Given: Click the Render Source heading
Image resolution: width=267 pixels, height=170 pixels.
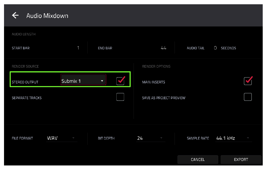Looking at the screenshot, I should 25,66.
